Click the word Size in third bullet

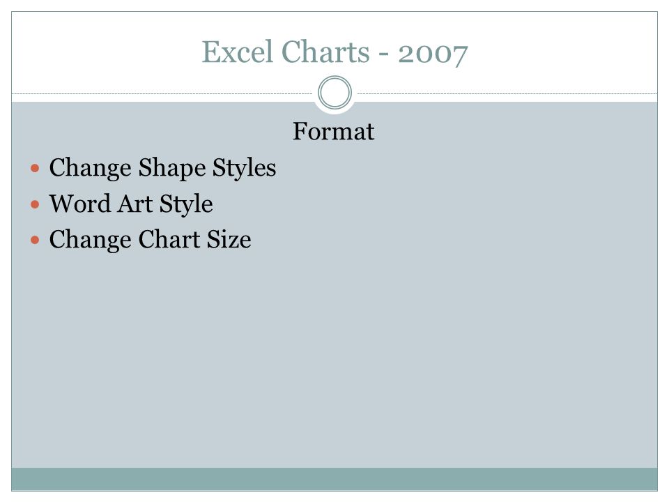(x=229, y=239)
